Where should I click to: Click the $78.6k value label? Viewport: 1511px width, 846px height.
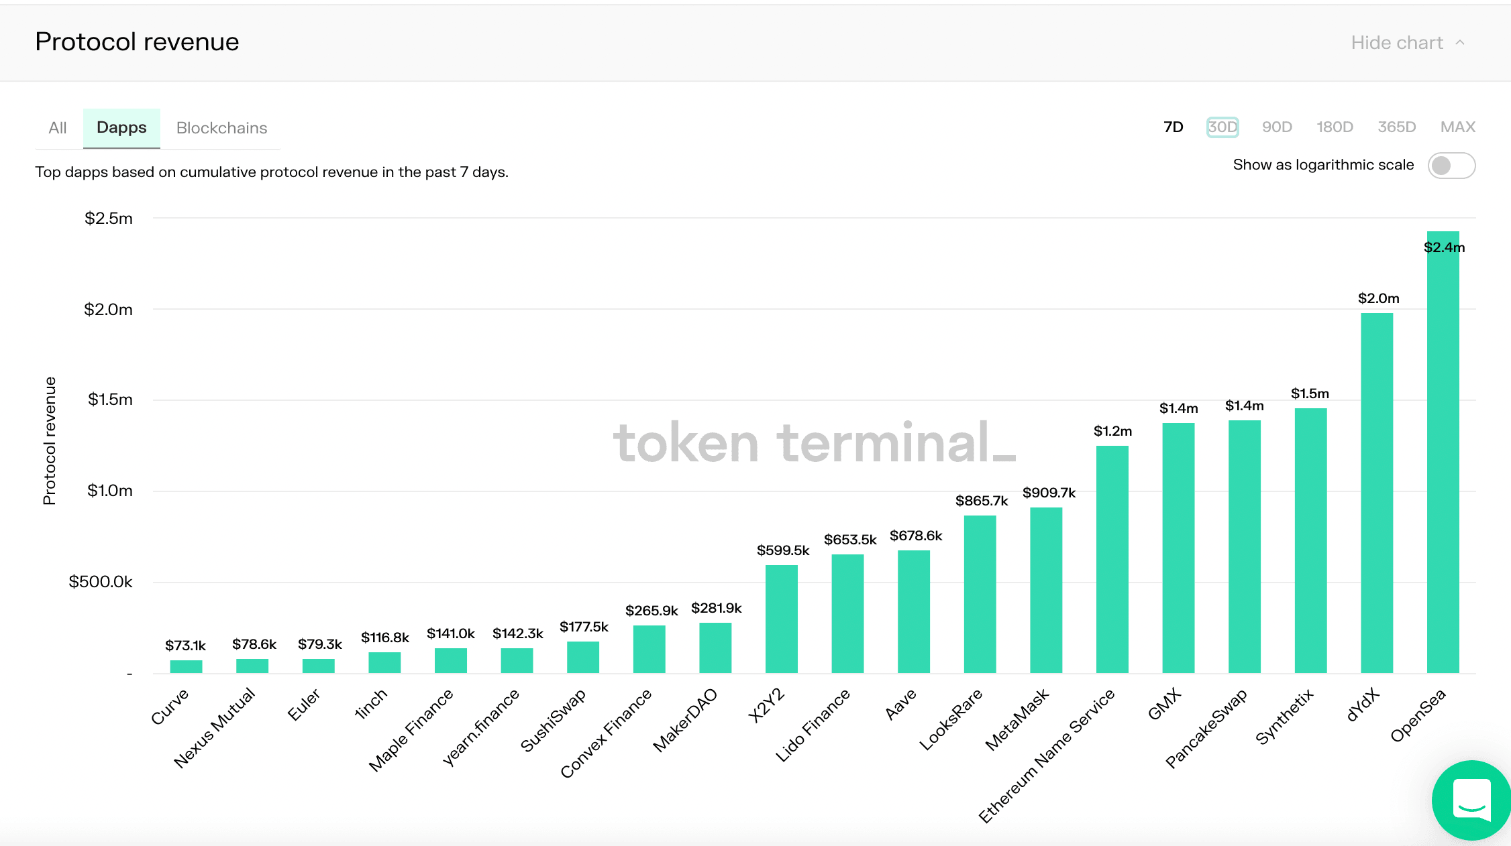tap(254, 644)
